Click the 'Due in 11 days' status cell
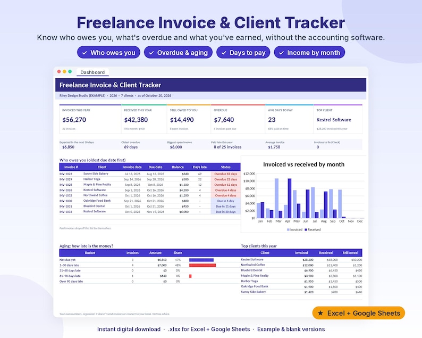Image resolution: width=422 pixels, height=338 pixels. coord(225,206)
